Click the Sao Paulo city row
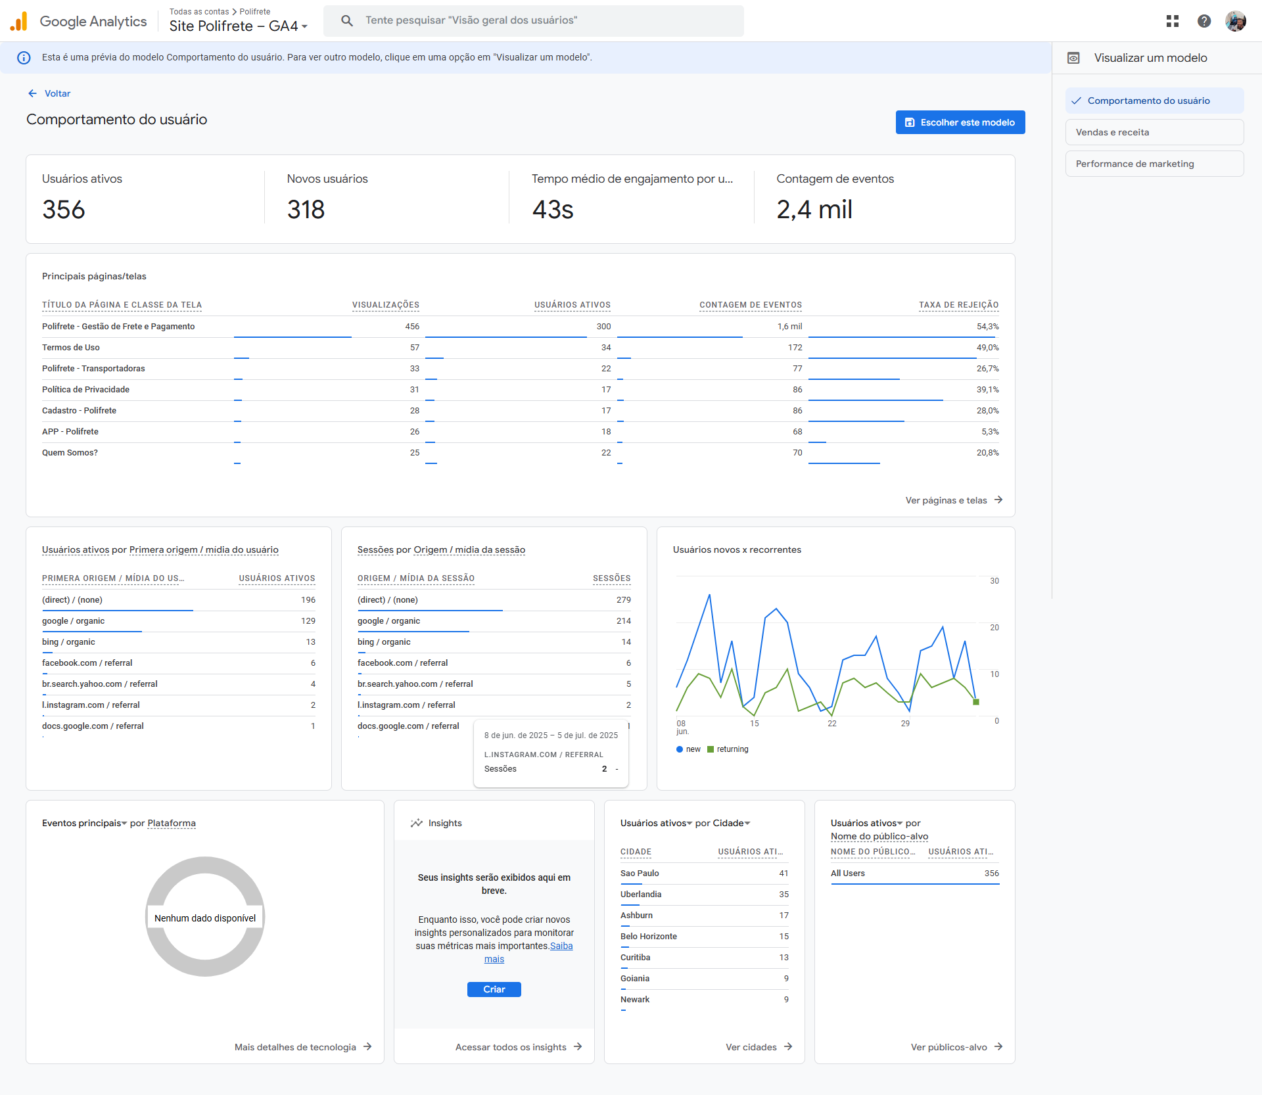The height and width of the screenshot is (1095, 1262). click(x=705, y=874)
